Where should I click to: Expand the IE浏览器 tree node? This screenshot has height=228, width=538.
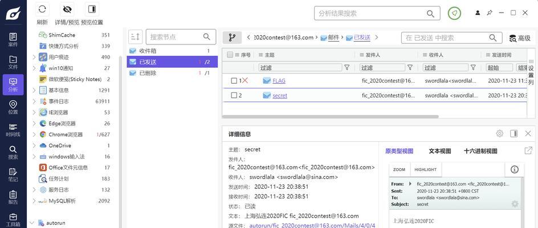[34, 112]
